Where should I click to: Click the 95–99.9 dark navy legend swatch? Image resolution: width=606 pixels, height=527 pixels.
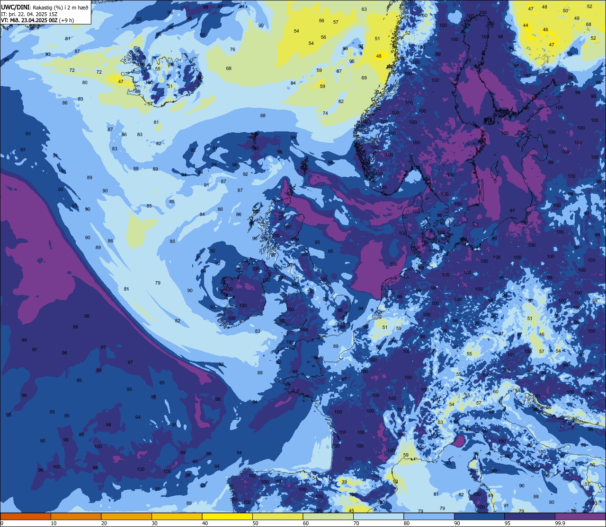point(530,516)
